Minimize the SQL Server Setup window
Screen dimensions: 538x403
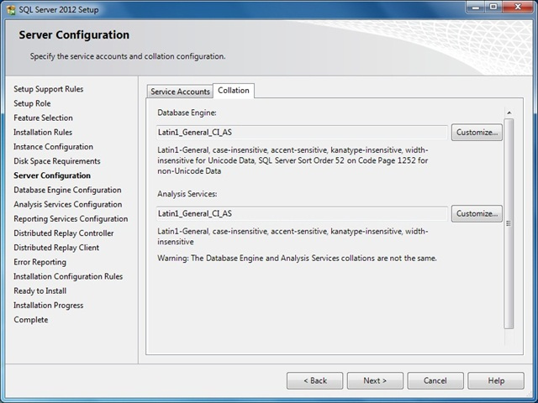pyautogui.click(x=476, y=8)
